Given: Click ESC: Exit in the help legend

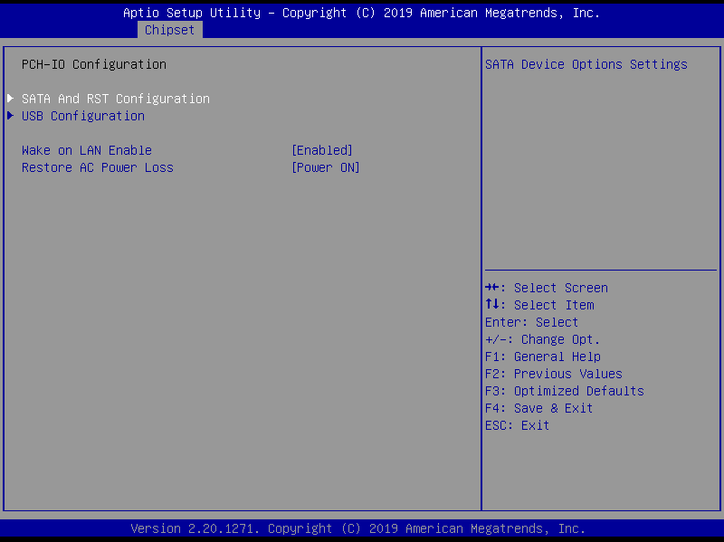Looking at the screenshot, I should (517, 425).
